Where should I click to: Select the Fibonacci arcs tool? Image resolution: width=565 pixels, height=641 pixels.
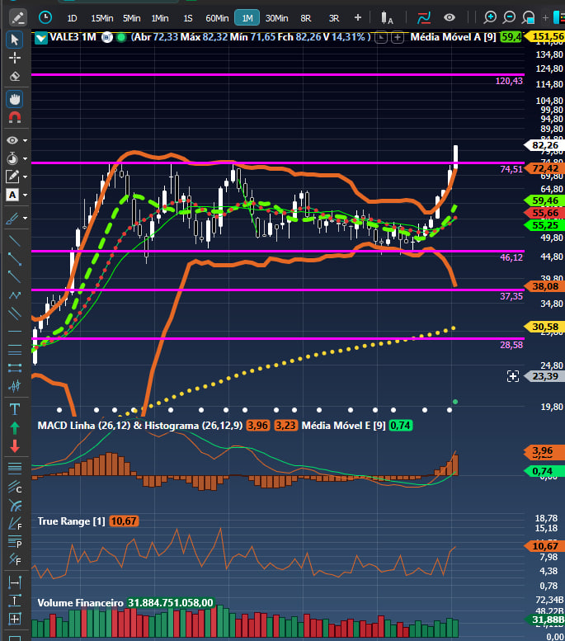(x=15, y=506)
